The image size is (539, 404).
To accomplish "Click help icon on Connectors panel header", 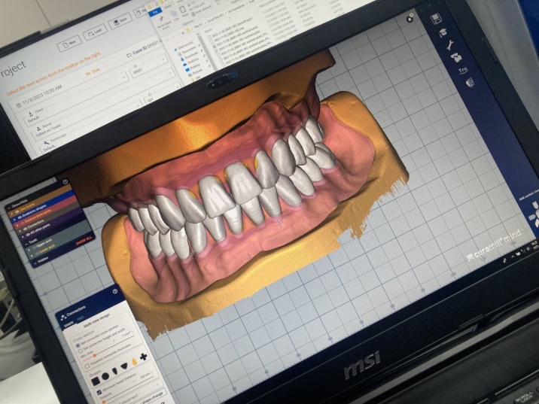I will click(x=115, y=291).
